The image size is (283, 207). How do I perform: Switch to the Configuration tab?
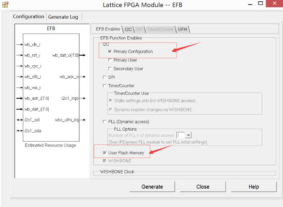tap(29, 17)
